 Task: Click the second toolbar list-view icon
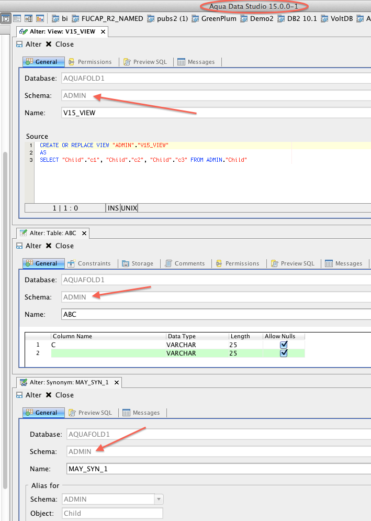point(17,18)
